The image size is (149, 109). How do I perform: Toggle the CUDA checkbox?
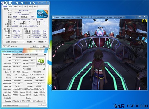21,101
